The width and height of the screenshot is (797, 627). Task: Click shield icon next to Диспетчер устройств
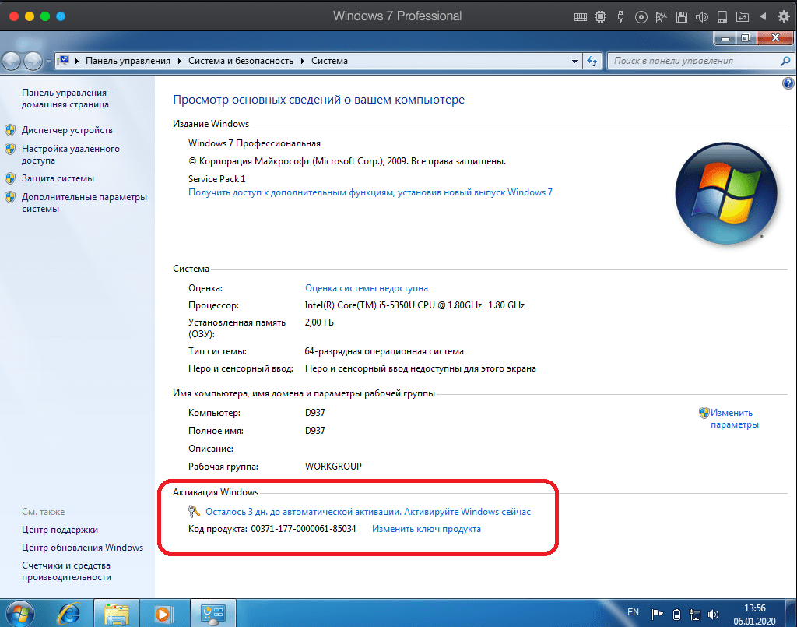[x=10, y=130]
